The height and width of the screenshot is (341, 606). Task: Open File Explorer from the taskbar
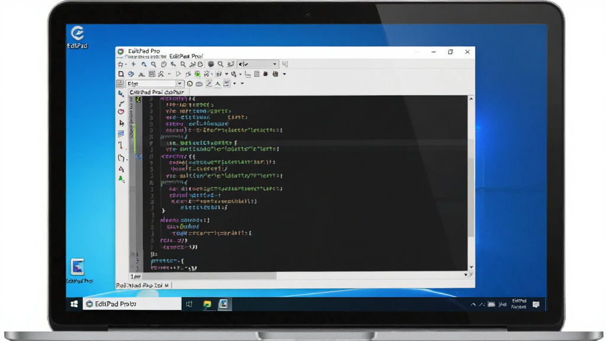[207, 304]
